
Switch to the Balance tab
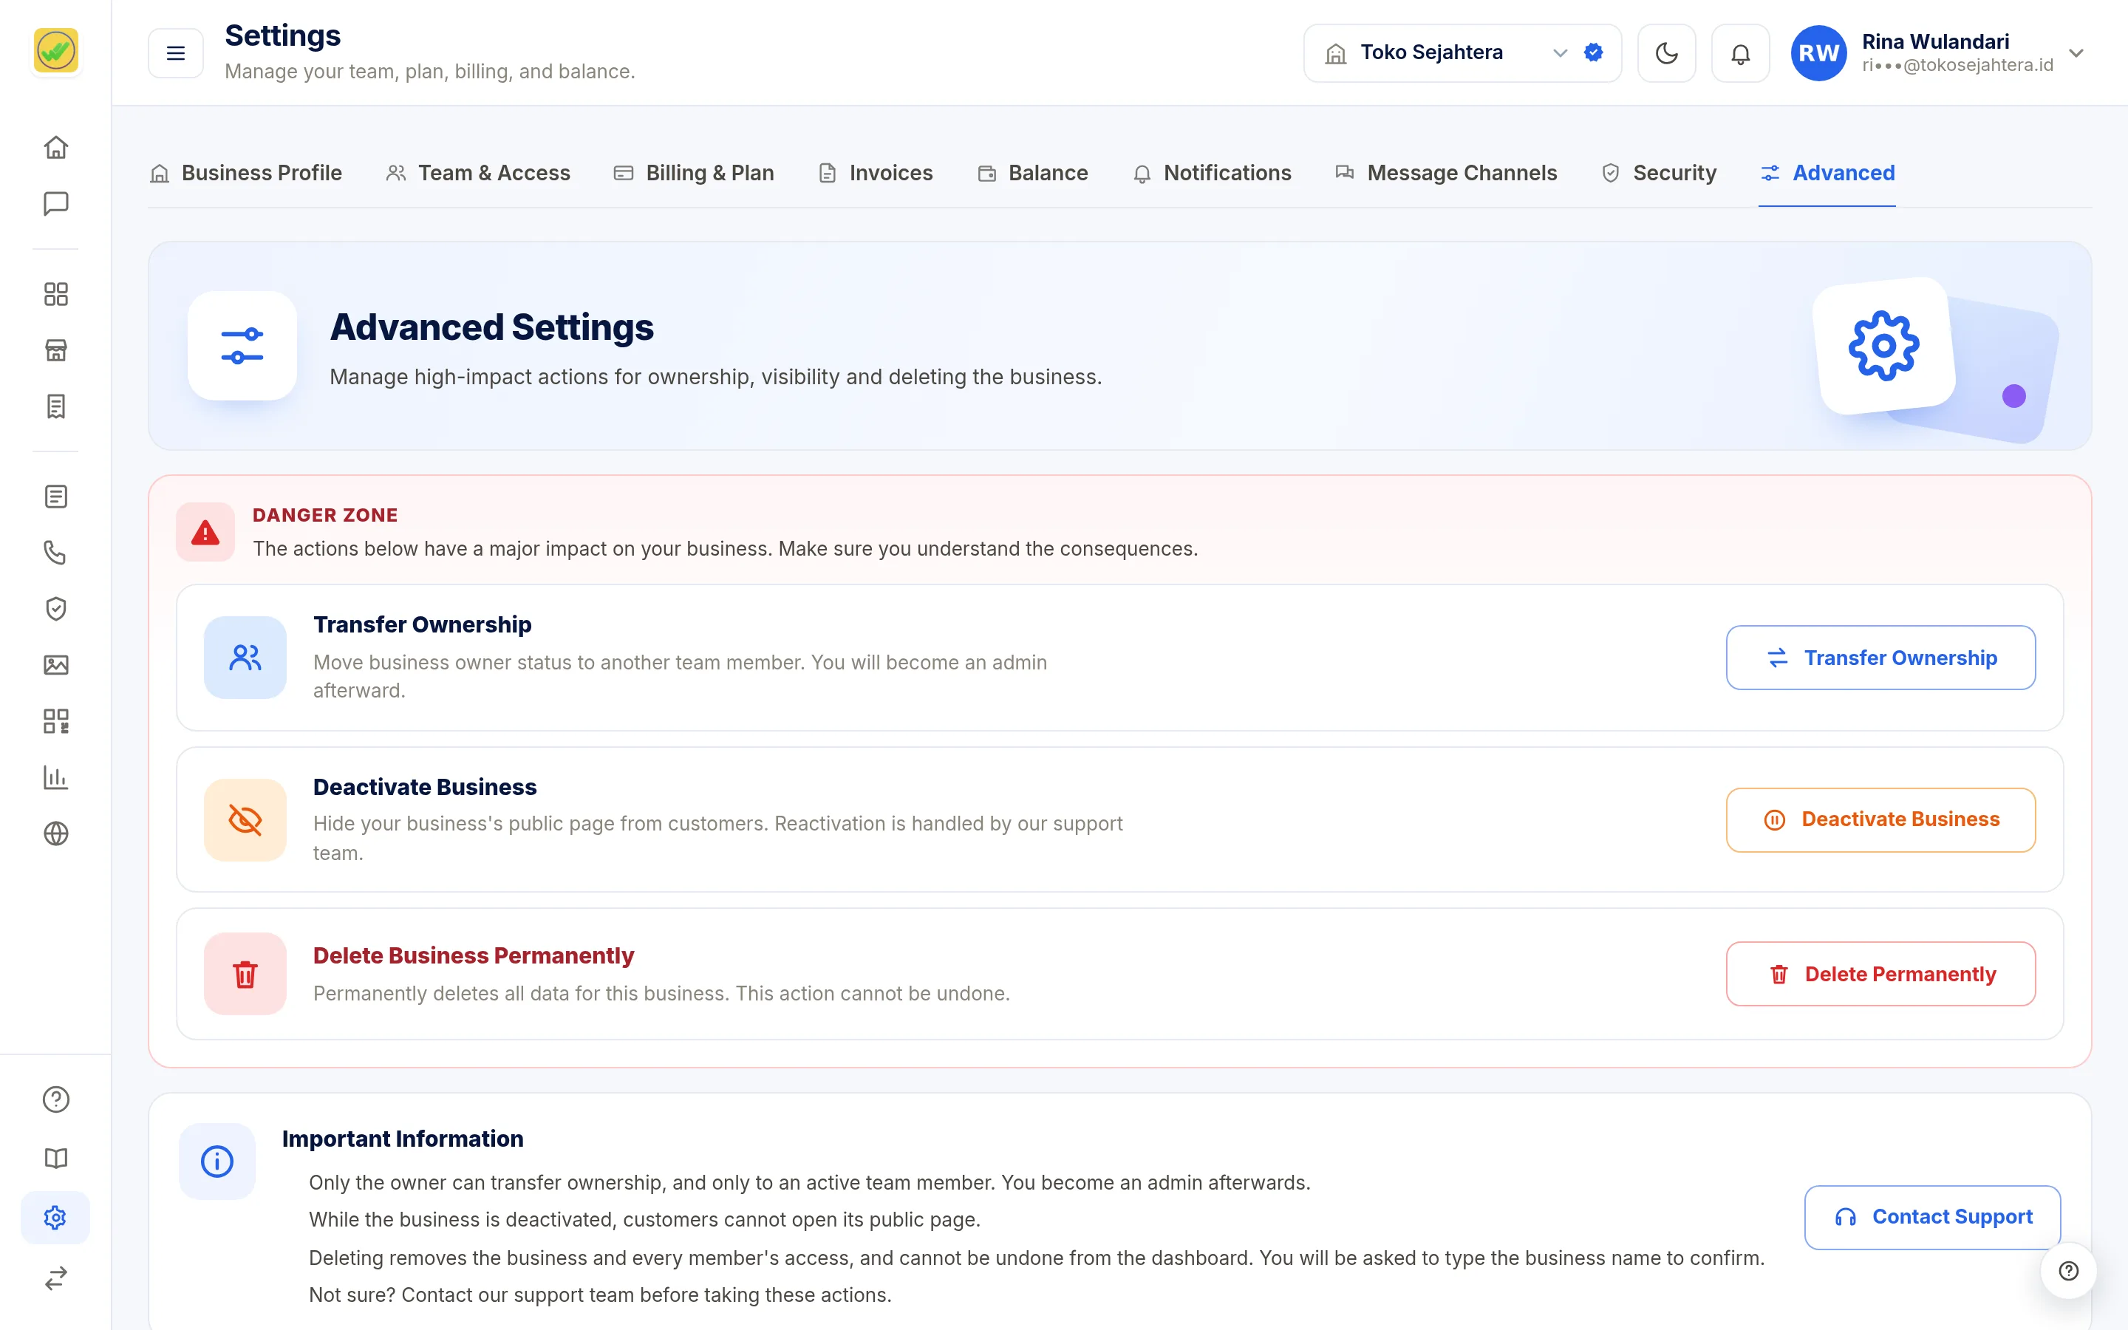point(1032,174)
